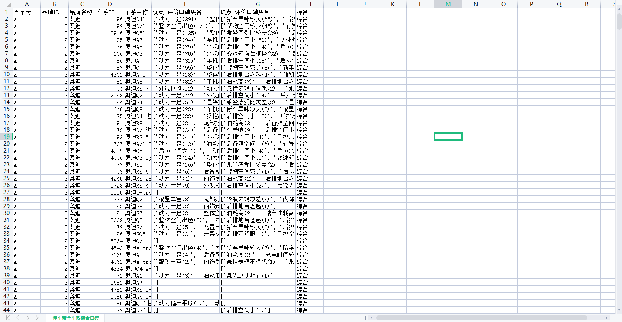Select the 缺点-评价口碑集合 header cell
Screen dimensions: 622x322
(x=258, y=12)
